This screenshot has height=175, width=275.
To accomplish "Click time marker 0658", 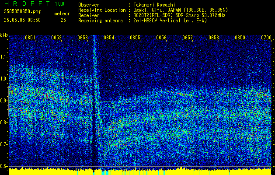I will coord(214,38).
